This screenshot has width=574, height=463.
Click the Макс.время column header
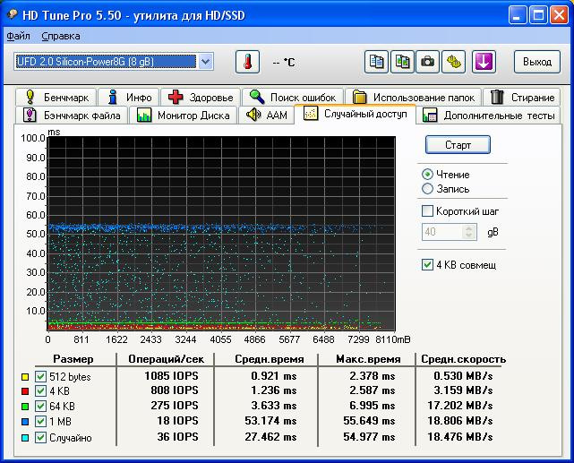(x=368, y=359)
